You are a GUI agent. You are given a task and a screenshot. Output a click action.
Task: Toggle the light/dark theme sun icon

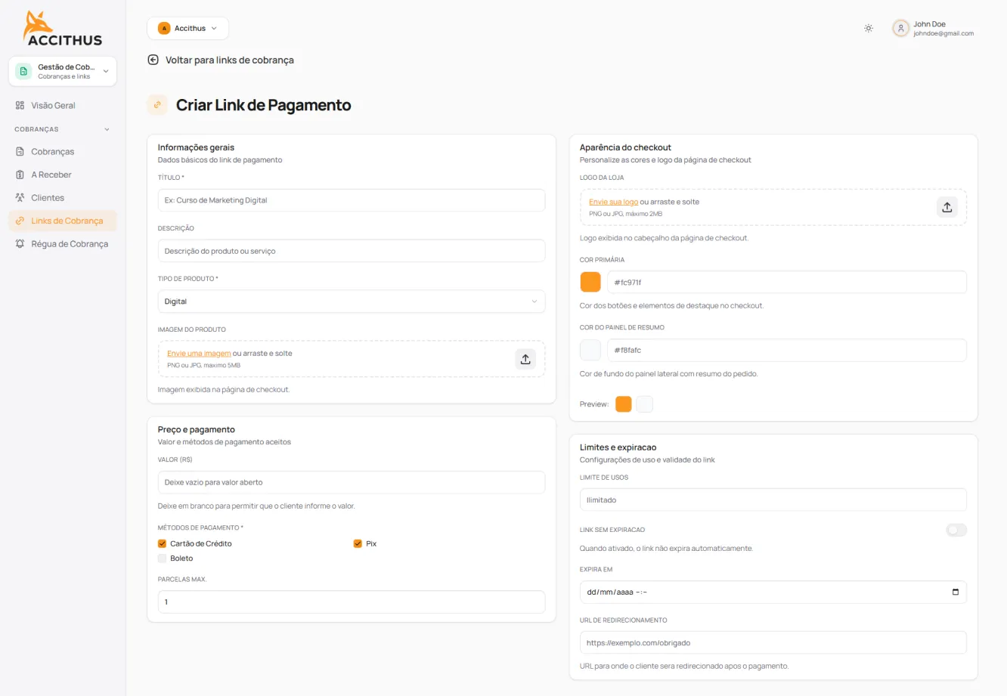coord(869,29)
